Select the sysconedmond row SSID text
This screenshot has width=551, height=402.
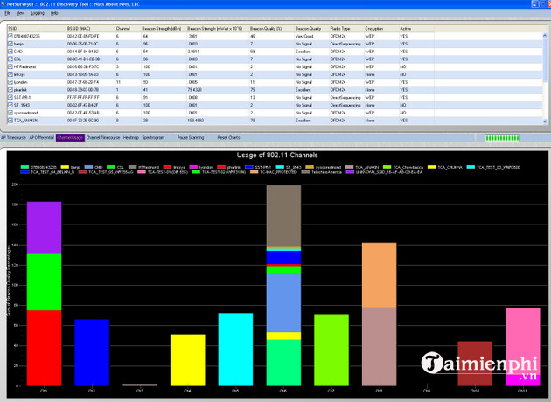(25, 113)
